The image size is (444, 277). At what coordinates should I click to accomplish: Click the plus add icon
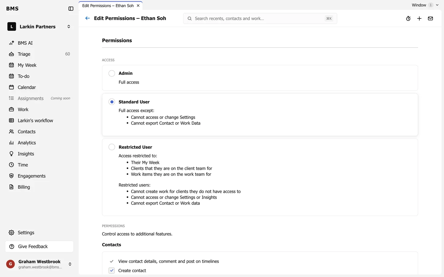click(x=419, y=18)
